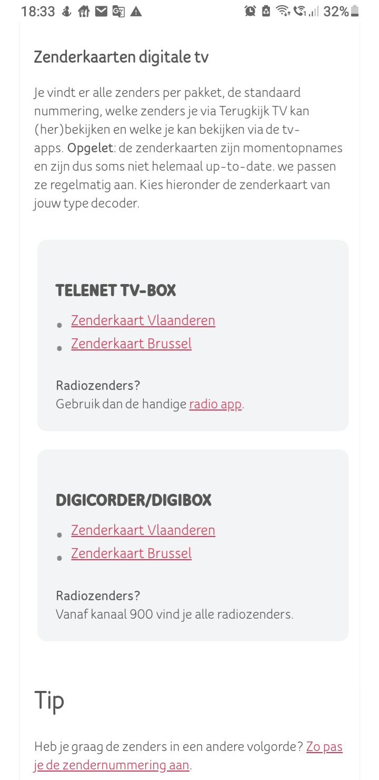Tap the 18:33 clock in status bar
Viewport: 379px width, 780px height.
coord(38,12)
